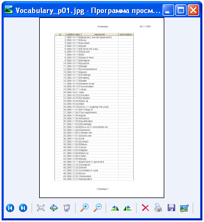
Task: Open the image for editing
Action: (x=184, y=208)
